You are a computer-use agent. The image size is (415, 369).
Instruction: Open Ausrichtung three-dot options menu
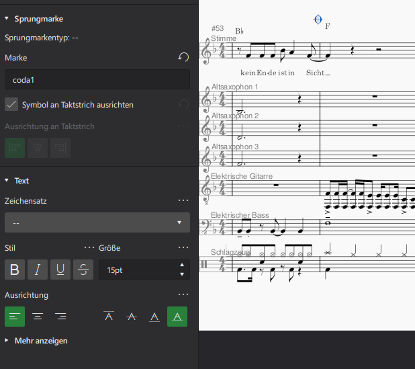tap(183, 294)
